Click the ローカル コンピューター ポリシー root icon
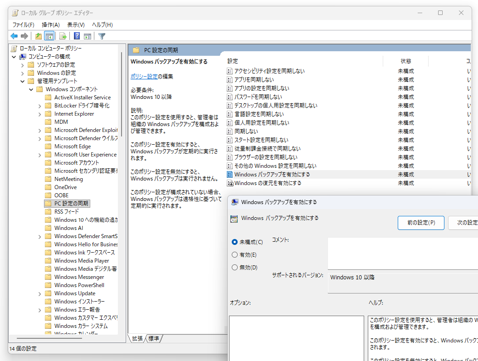 click(14, 49)
